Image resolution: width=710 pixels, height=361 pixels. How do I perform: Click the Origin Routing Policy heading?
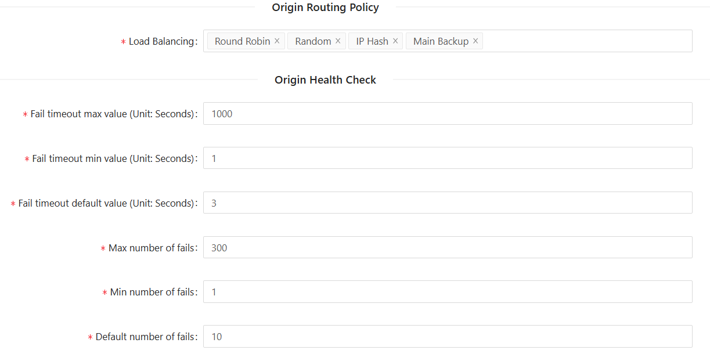point(325,8)
